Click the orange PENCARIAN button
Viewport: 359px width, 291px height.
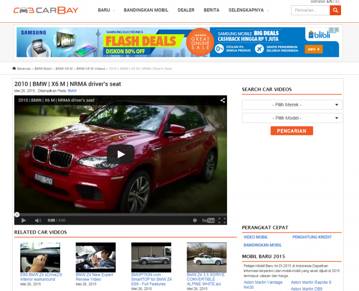[x=291, y=131]
